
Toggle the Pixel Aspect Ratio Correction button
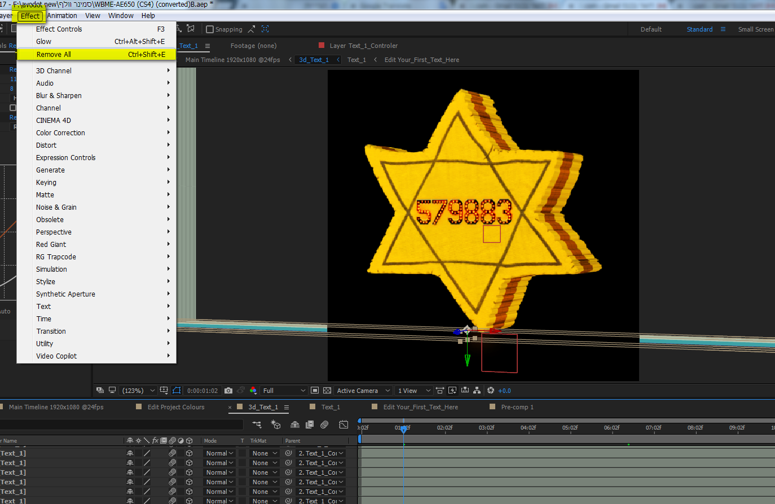click(440, 391)
